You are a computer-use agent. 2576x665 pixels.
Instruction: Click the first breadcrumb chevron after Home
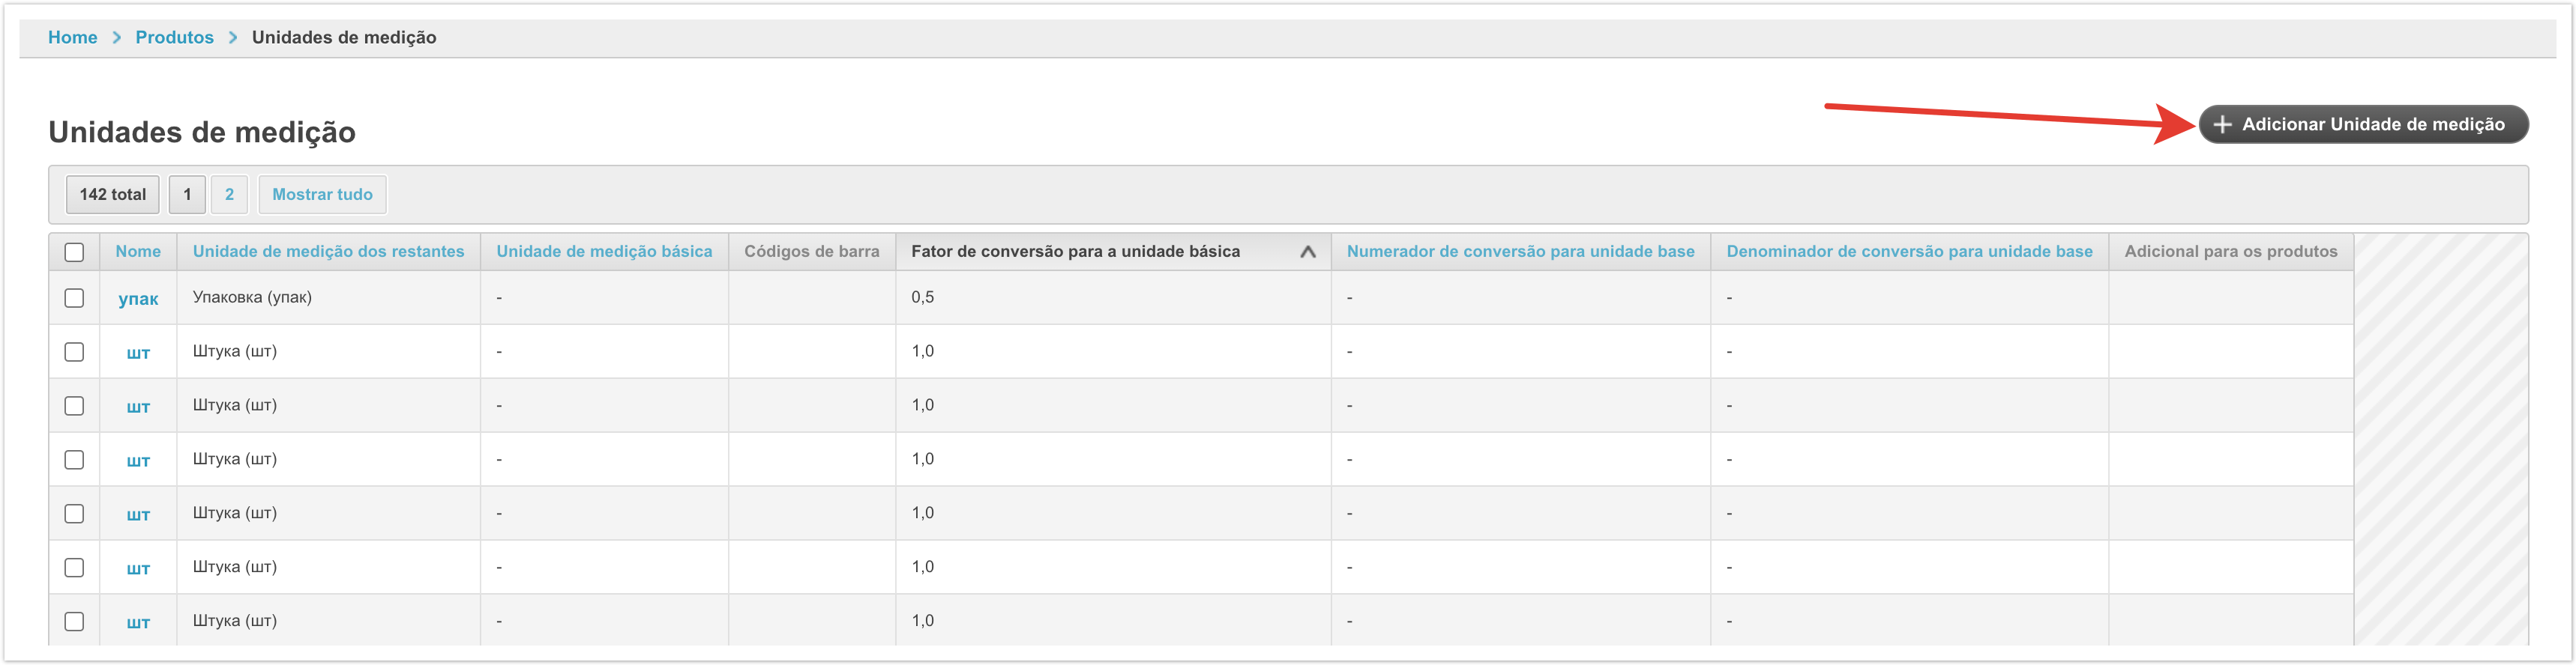coord(117,38)
